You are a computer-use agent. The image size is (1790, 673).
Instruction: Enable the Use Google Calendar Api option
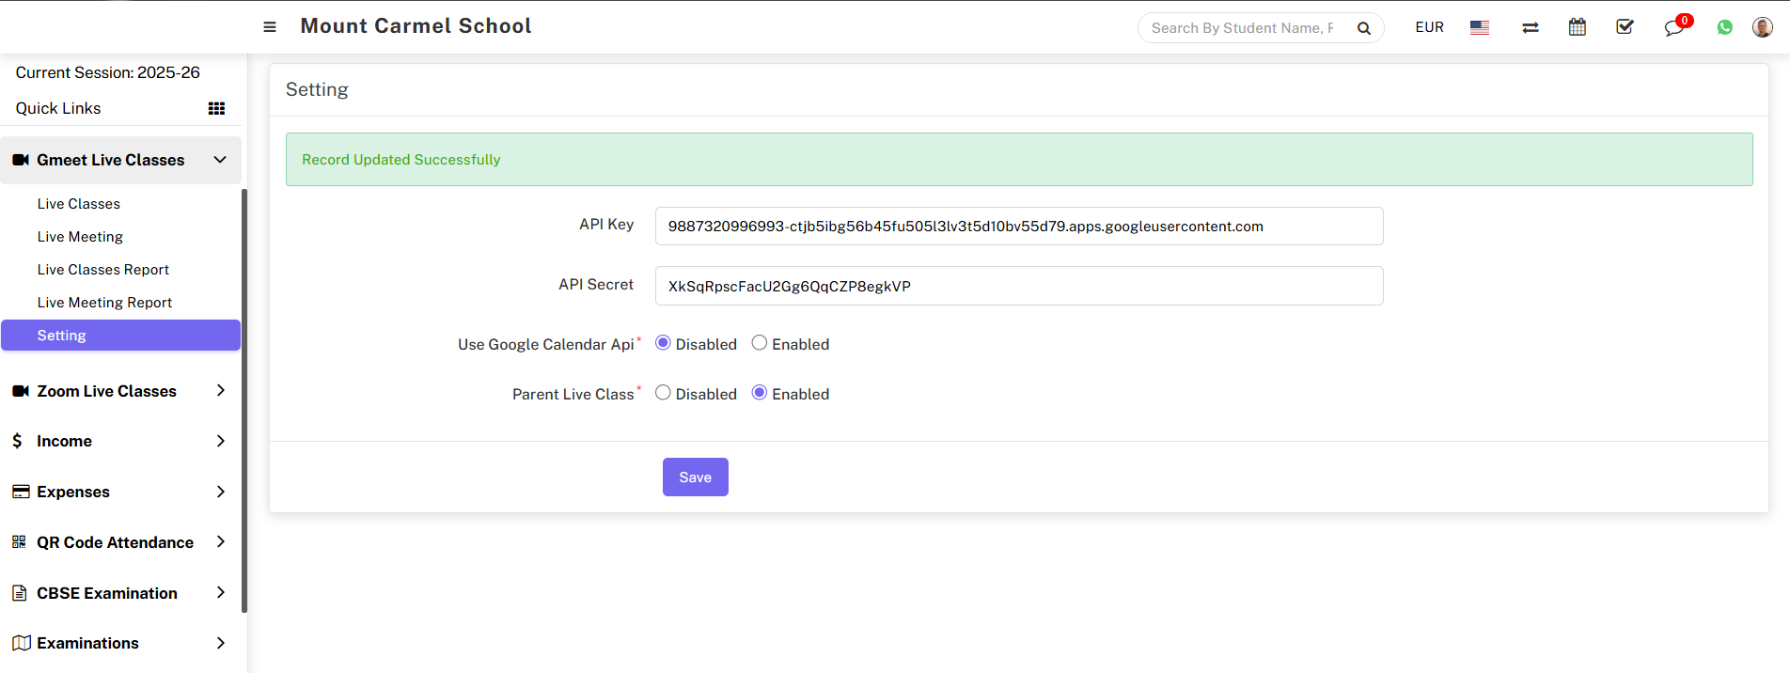(x=760, y=343)
